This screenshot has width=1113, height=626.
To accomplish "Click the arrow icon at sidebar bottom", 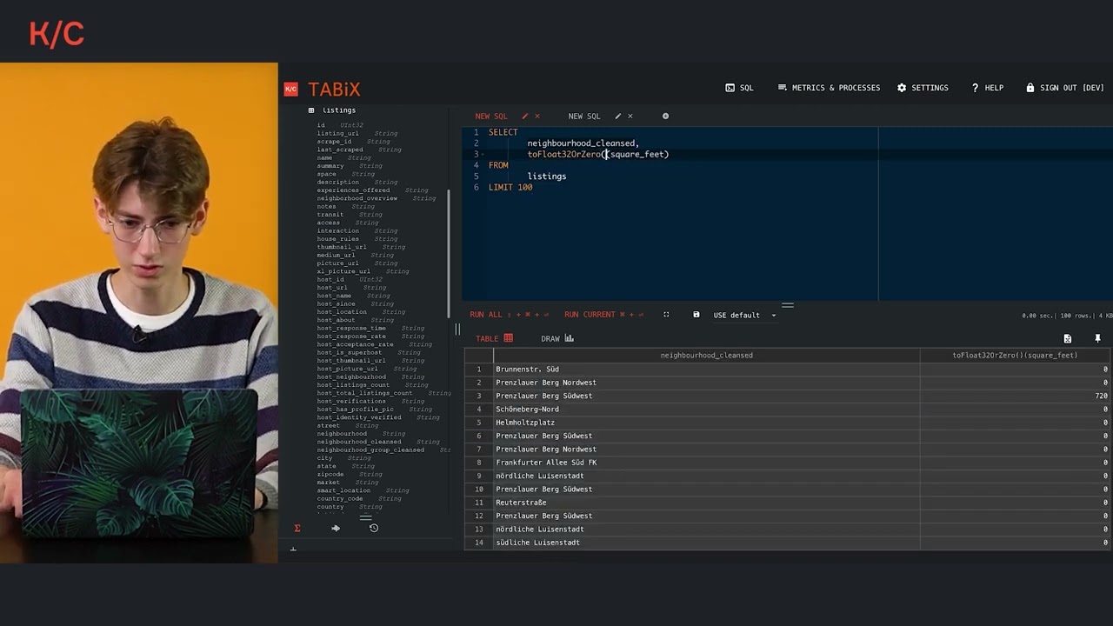I will (x=336, y=528).
